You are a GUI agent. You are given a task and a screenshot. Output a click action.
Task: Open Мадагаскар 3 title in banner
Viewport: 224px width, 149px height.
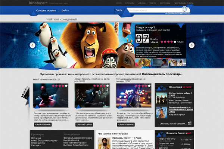(x=145, y=27)
